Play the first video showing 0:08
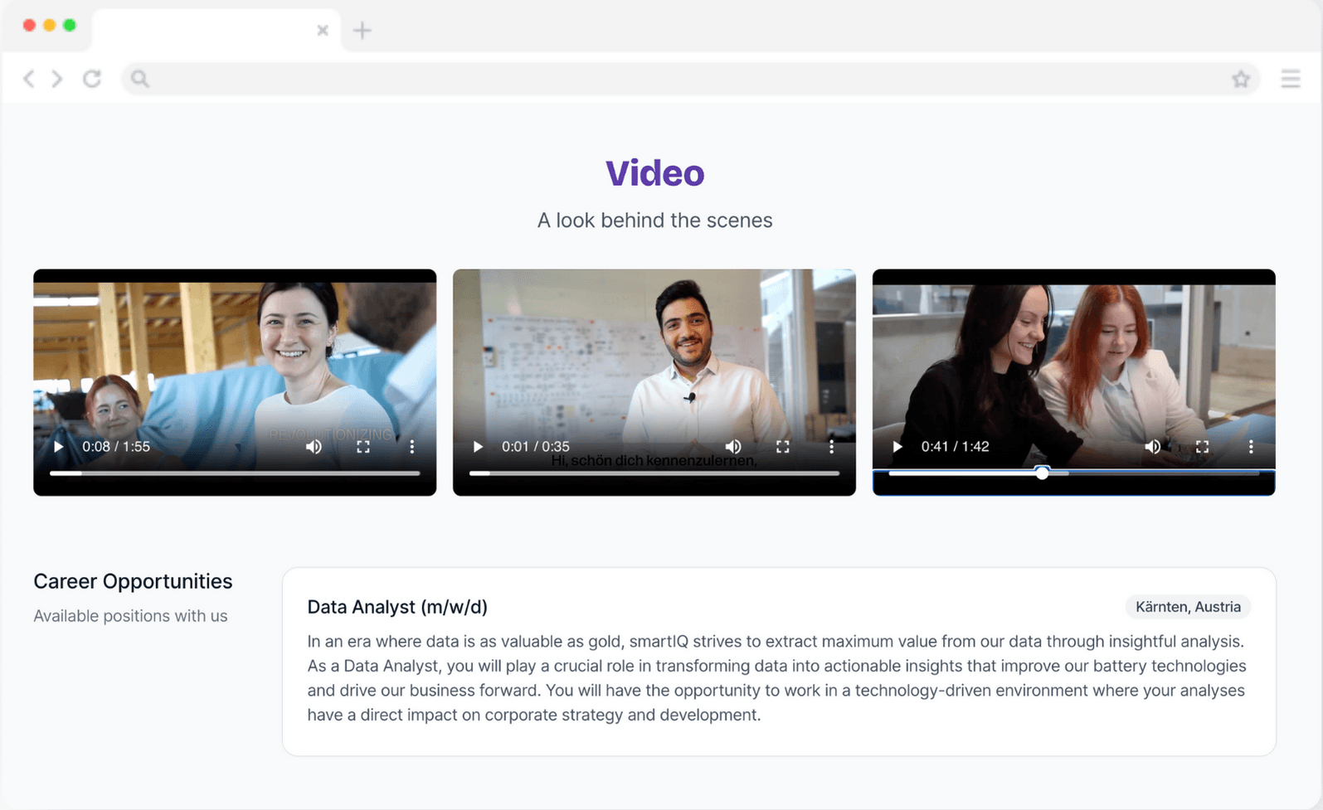 (59, 447)
